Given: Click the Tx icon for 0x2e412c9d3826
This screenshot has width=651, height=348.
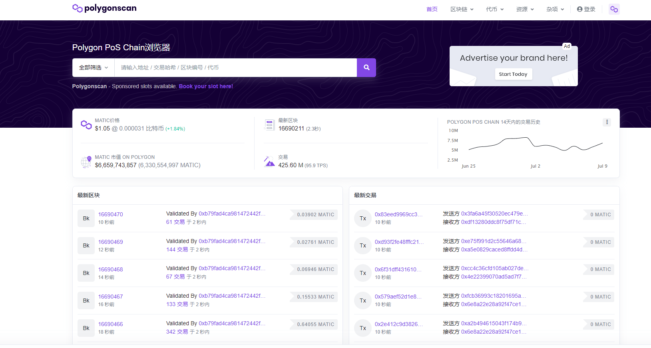Looking at the screenshot, I should click(363, 328).
